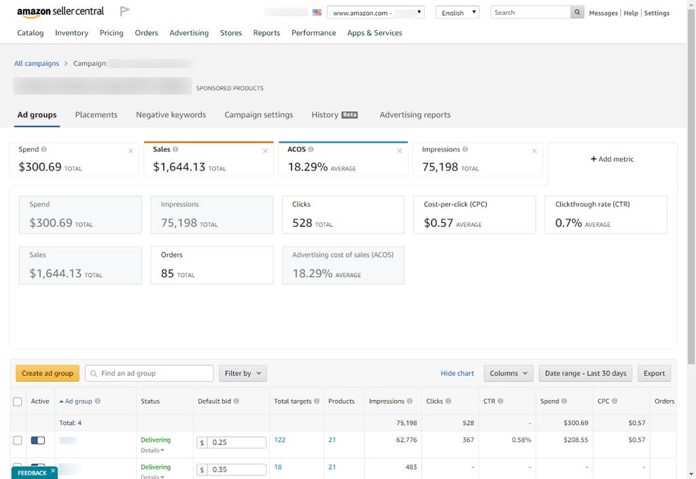The height and width of the screenshot is (479, 696).
Task: Toggle active switch for the 0.25 bid ad group
Action: 38,440
